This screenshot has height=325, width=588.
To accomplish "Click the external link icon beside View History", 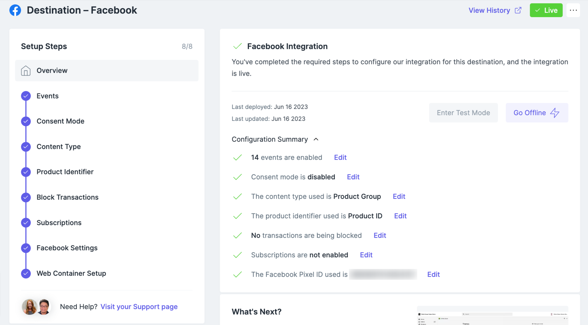I will 518,10.
